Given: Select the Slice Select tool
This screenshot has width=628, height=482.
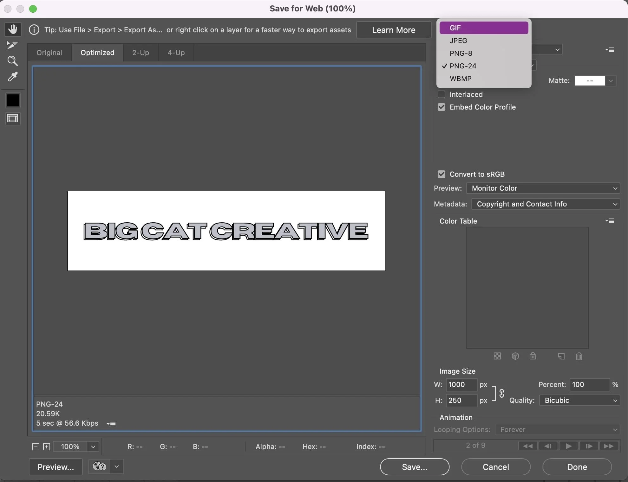Looking at the screenshot, I should (x=12, y=45).
